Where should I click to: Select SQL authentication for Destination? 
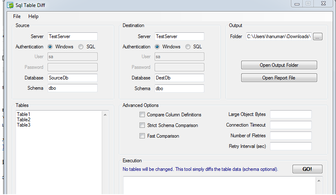(188, 47)
